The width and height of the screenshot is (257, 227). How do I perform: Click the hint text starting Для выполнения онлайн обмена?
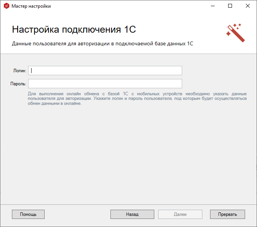point(137,99)
